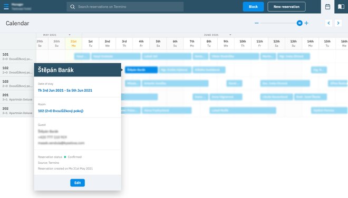The height and width of the screenshot is (198, 348).
Task: Expand the May 2021 month dropdown
Action: point(70,35)
